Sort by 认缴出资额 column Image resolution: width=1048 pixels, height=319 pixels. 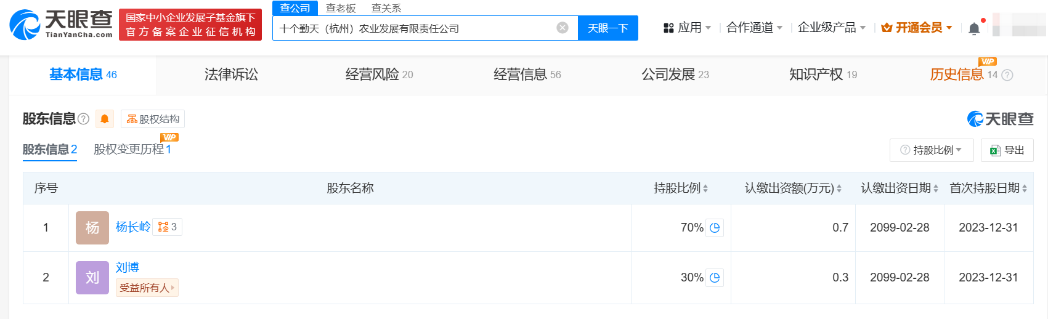[x=839, y=188]
